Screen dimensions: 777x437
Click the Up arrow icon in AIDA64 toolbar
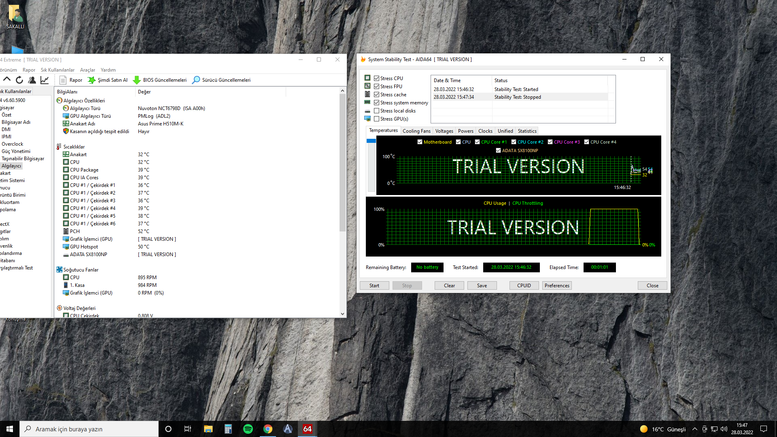[x=7, y=80]
